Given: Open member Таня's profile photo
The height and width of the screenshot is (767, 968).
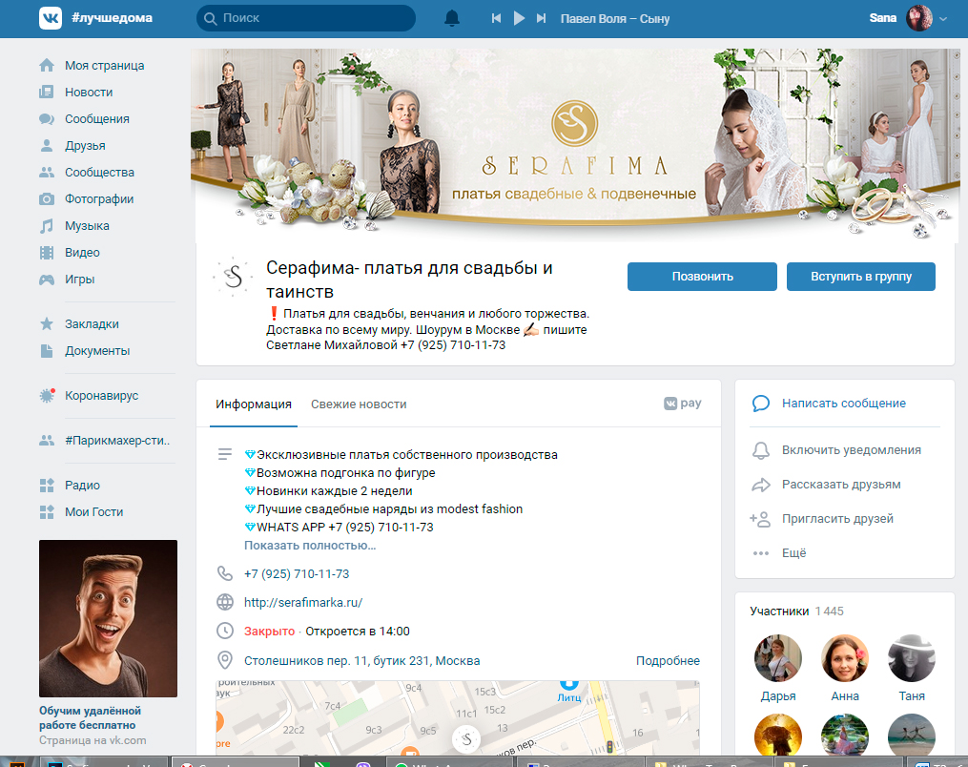Looking at the screenshot, I should (911, 657).
